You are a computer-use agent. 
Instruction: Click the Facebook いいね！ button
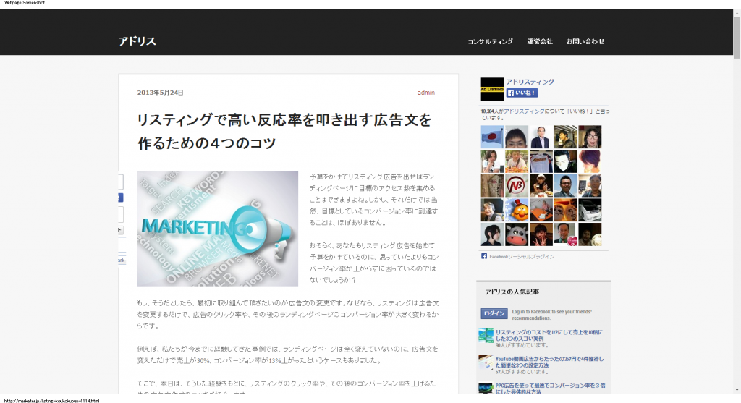click(522, 93)
